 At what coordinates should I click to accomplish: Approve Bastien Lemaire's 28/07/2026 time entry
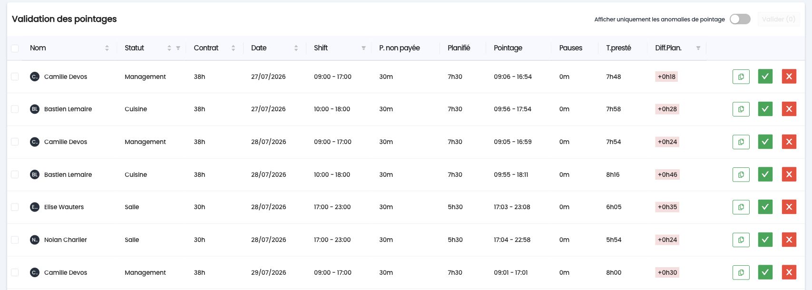coord(765,174)
